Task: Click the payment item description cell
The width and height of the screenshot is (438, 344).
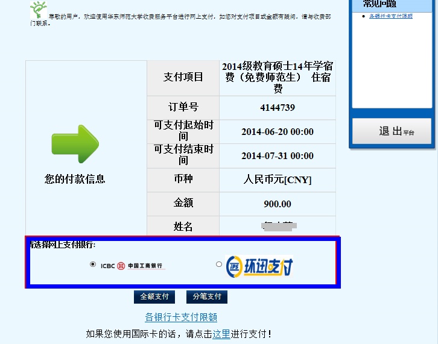Action: point(278,77)
